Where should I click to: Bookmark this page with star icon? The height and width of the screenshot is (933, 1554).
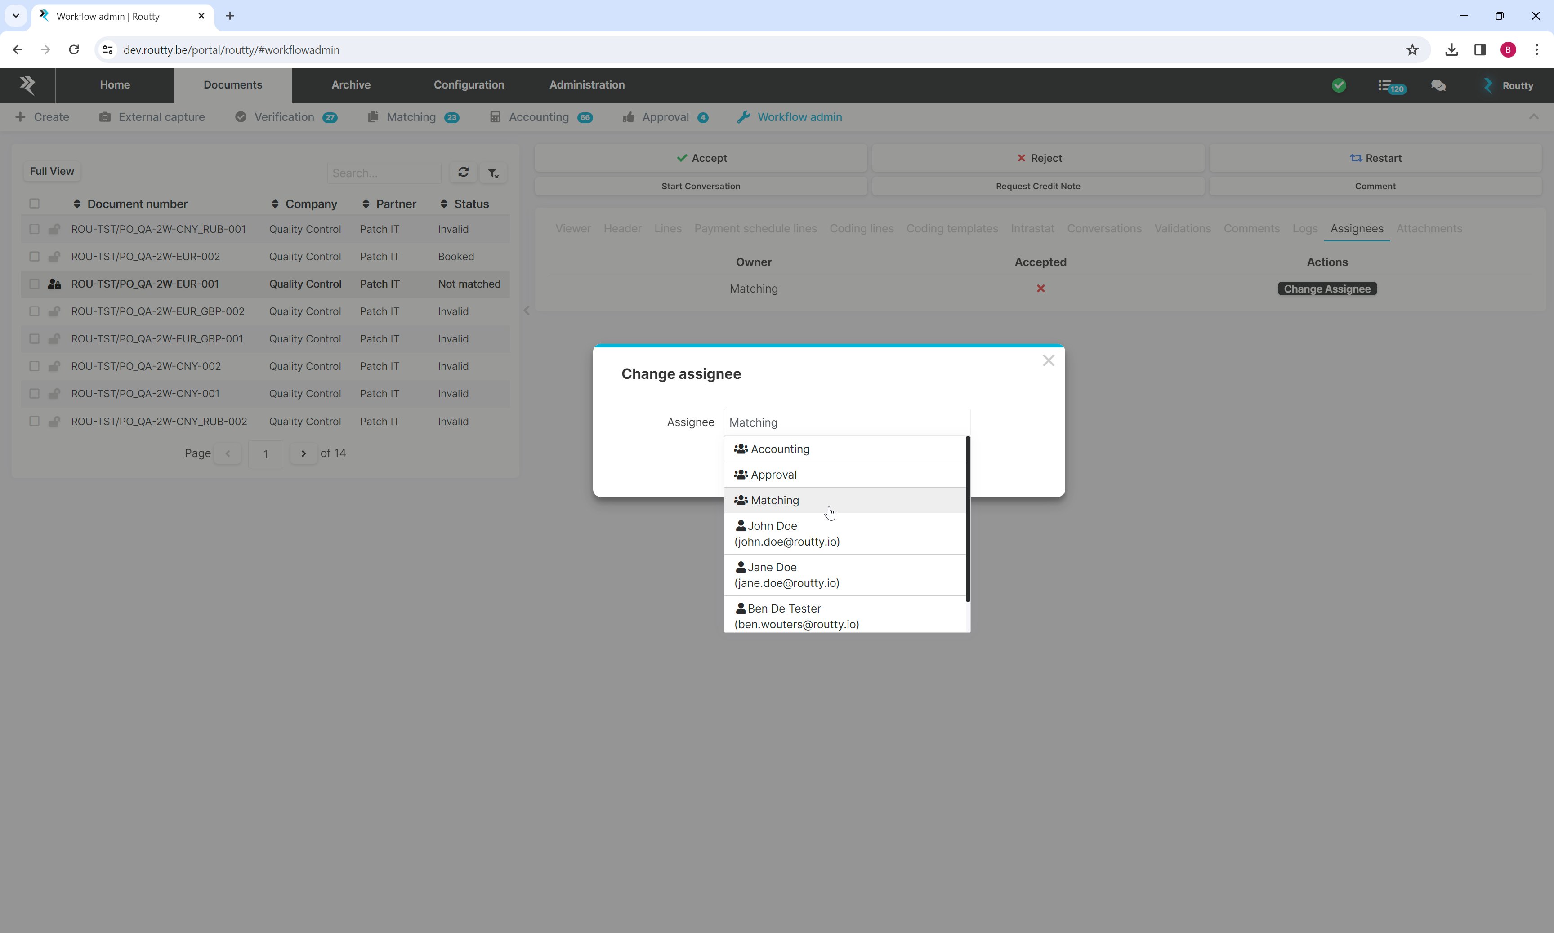[1412, 50]
